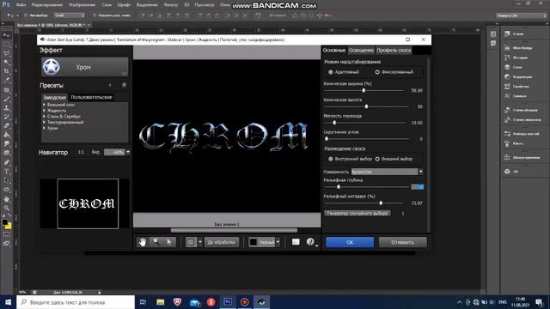The width and height of the screenshot is (550, 309).
Task: Set navigator zoom to 1:1
Action: coord(81,152)
